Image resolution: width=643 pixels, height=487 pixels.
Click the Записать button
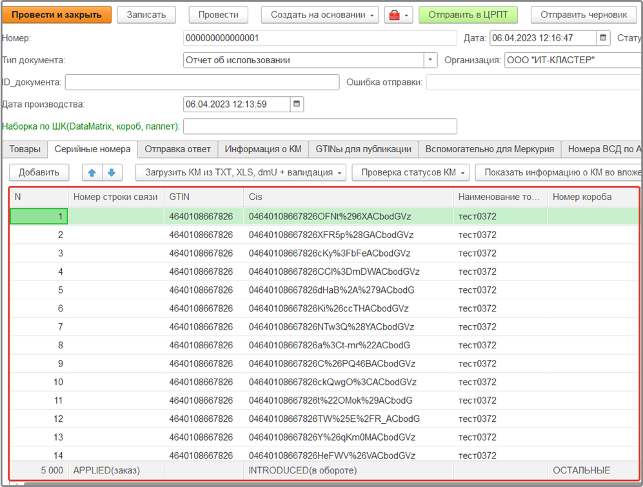coord(146,15)
